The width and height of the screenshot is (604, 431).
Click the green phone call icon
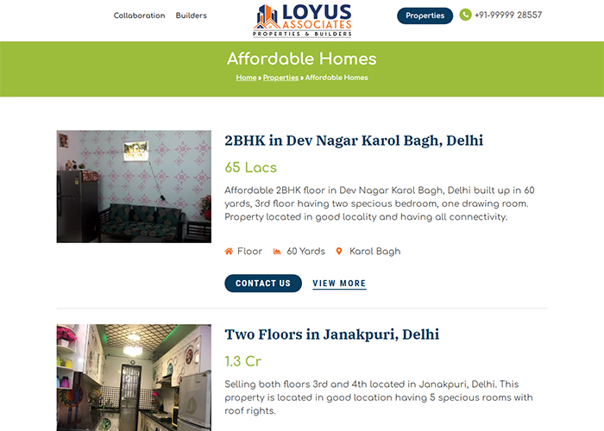click(x=465, y=15)
